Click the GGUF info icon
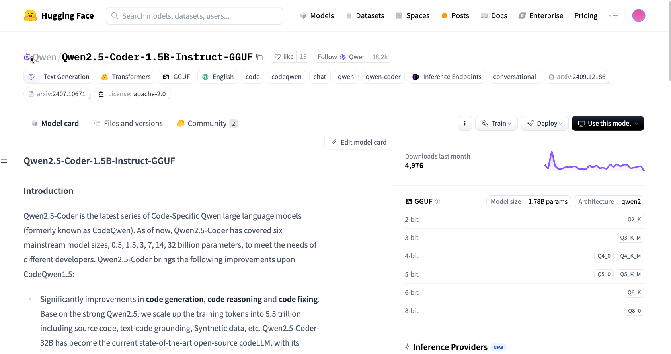This screenshot has width=671, height=354. point(438,201)
